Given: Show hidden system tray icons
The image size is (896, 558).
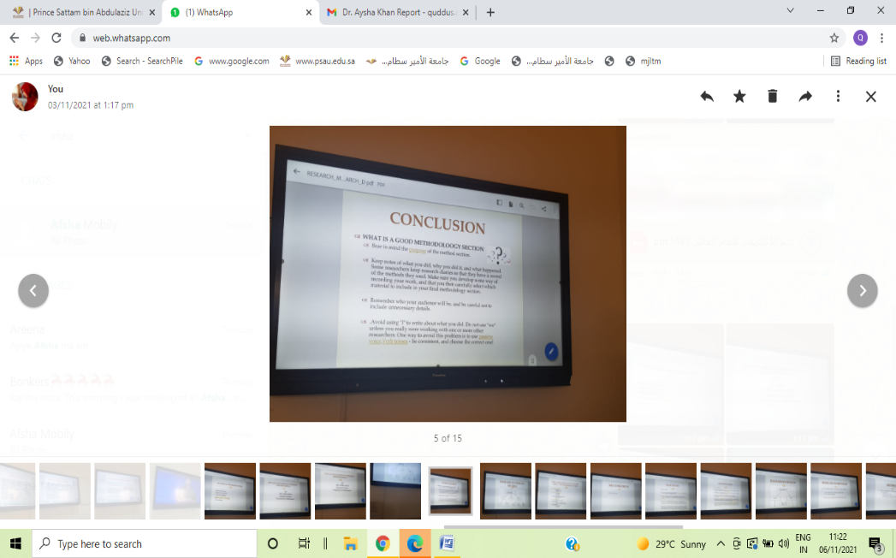Looking at the screenshot, I should 721,543.
